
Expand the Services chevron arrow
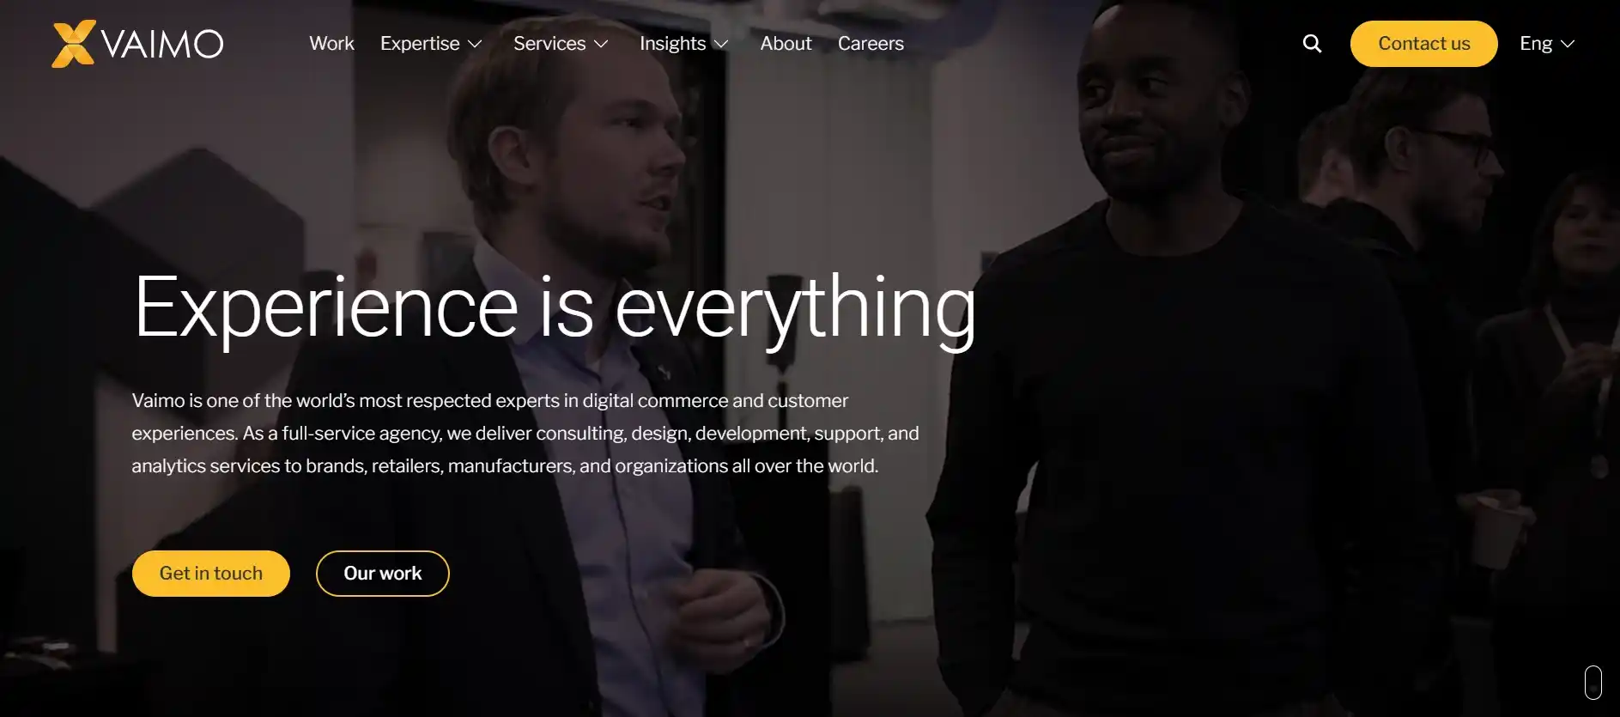coord(601,44)
